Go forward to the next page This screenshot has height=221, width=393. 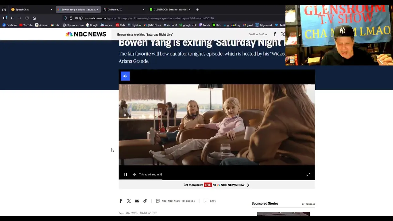[x=20, y=18]
